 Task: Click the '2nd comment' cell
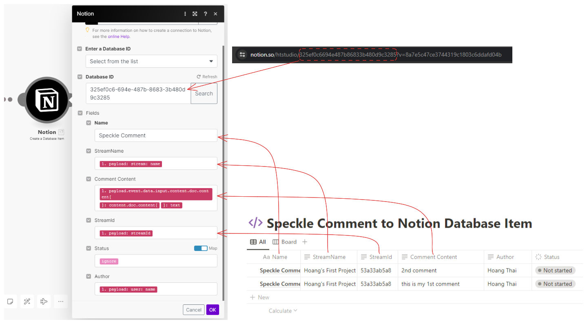click(x=441, y=271)
